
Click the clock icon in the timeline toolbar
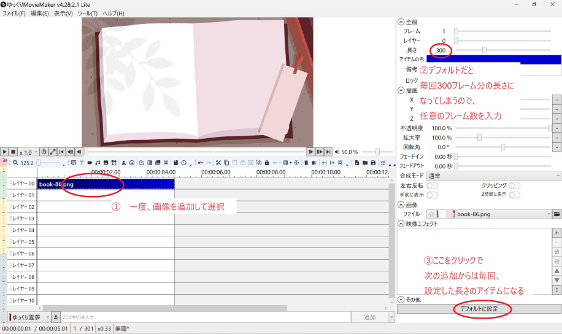tap(184, 163)
